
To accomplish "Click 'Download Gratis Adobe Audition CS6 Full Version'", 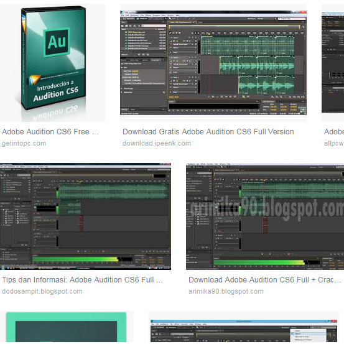I will point(208,132).
